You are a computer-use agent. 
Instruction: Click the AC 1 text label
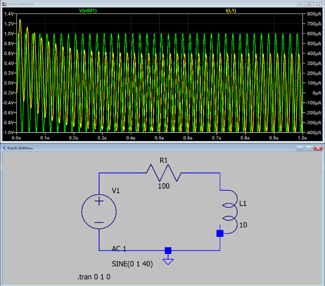119,249
